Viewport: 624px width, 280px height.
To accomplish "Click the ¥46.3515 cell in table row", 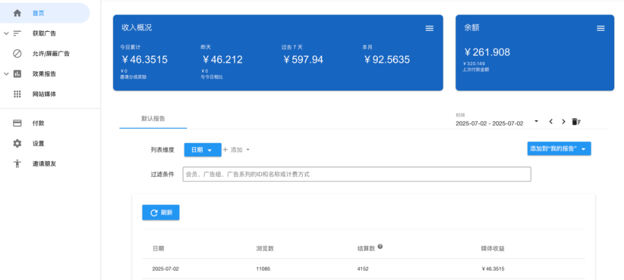I will [x=493, y=269].
